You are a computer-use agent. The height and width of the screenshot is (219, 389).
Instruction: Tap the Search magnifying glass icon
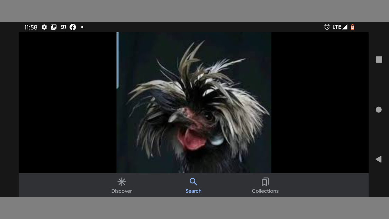click(x=193, y=182)
